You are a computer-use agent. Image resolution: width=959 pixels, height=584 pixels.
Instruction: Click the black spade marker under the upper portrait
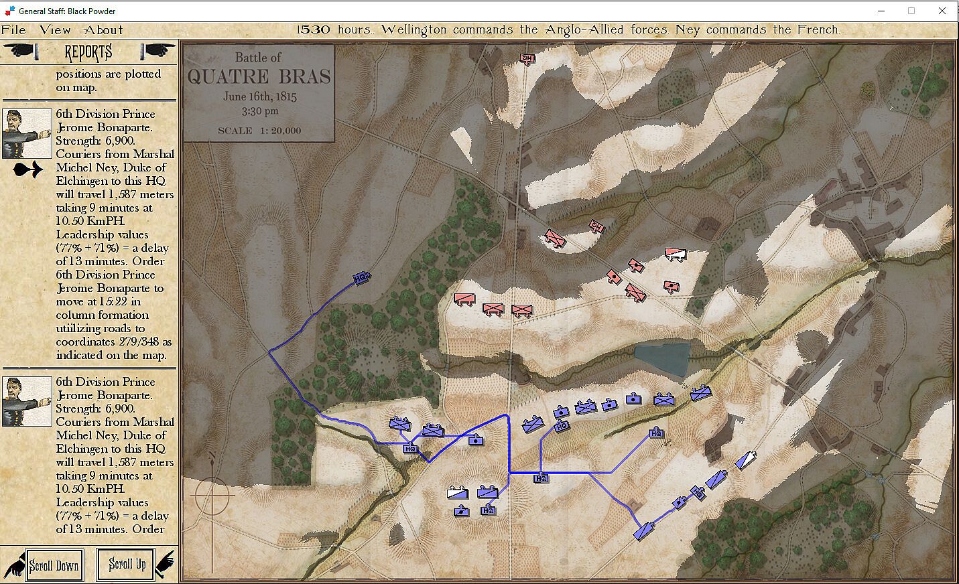[28, 169]
